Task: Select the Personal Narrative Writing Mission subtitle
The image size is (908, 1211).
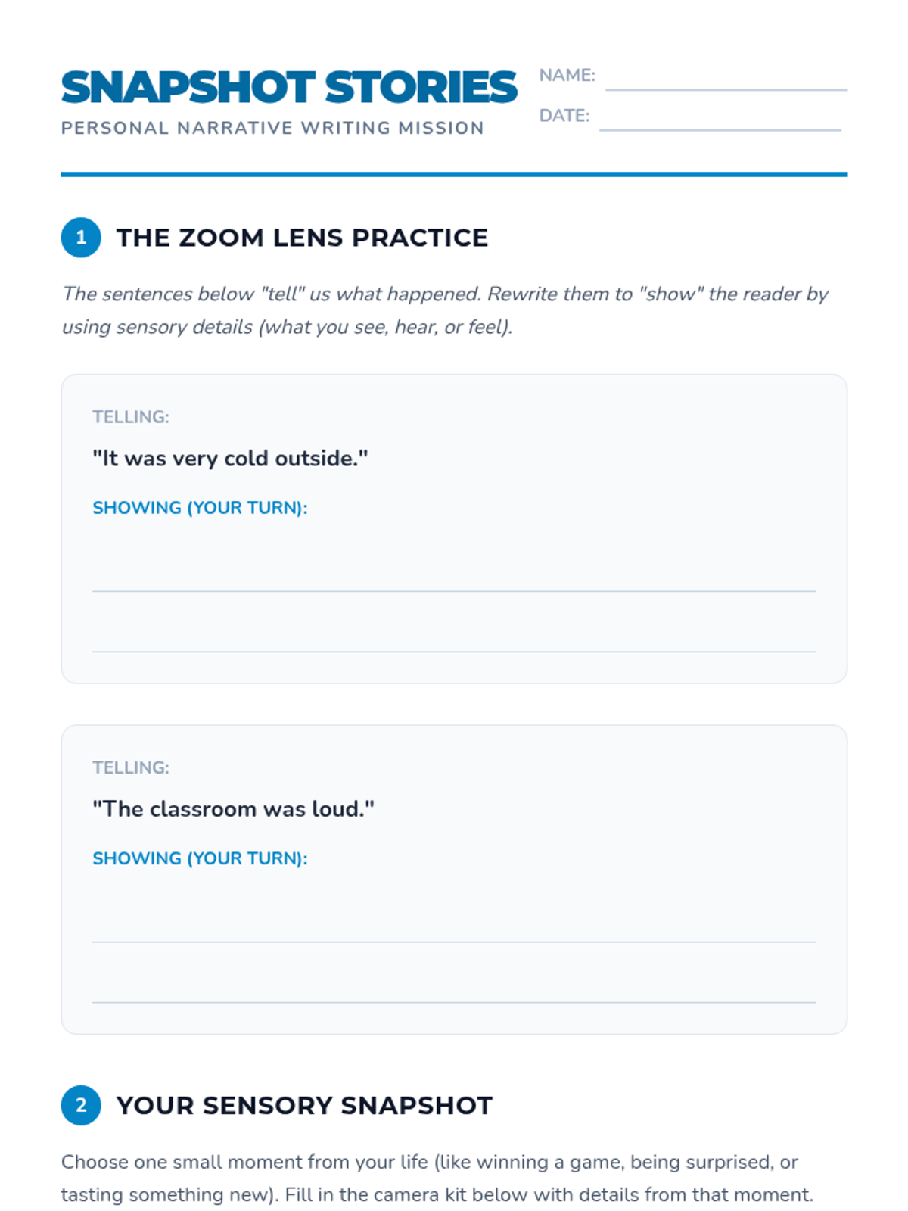Action: pyautogui.click(x=272, y=128)
